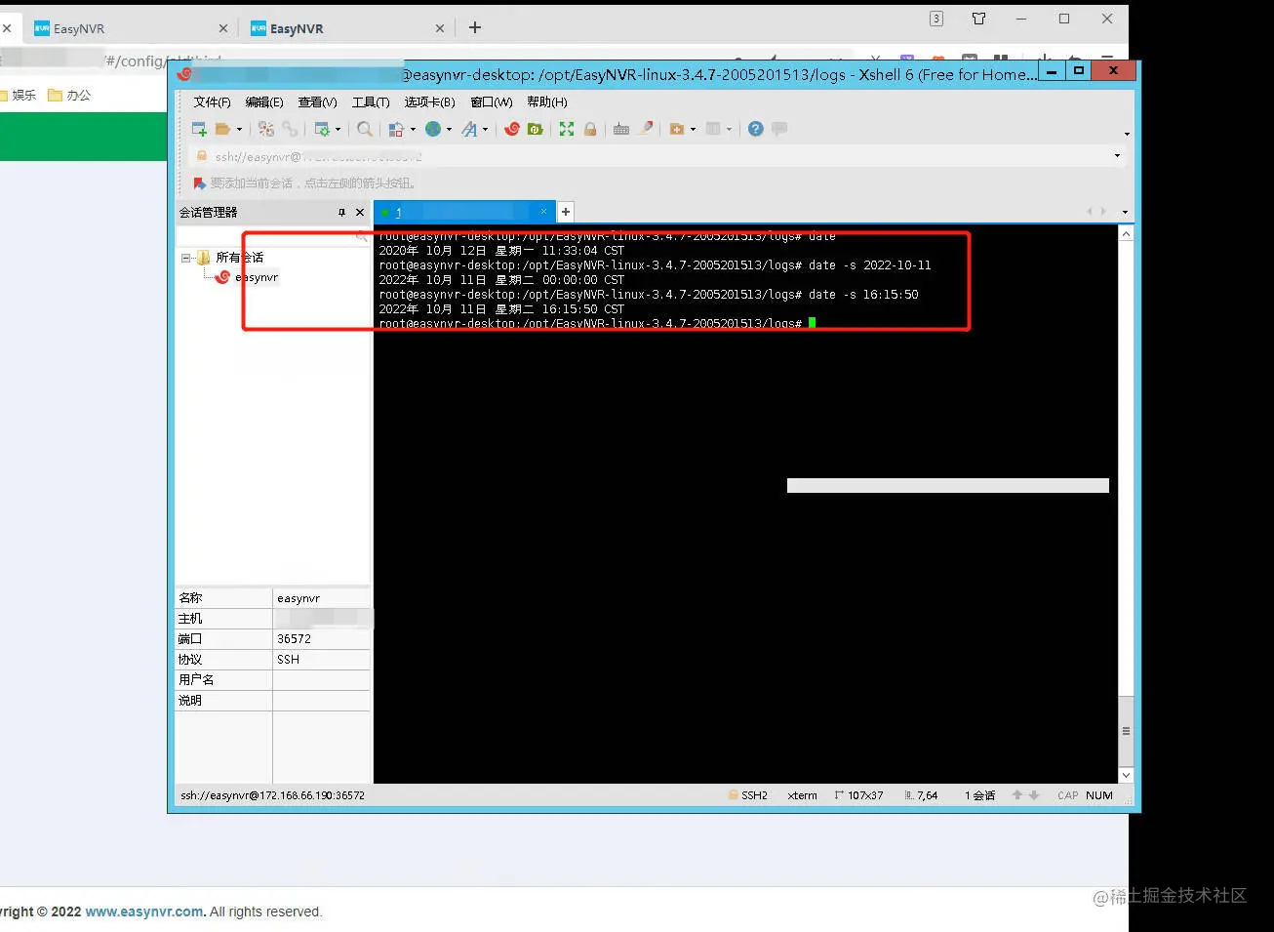
Task: Open the color scheme dropdown arrow
Action: [x=413, y=129]
